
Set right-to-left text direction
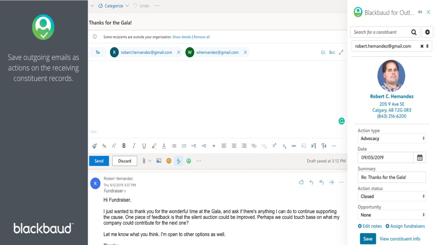(324, 146)
